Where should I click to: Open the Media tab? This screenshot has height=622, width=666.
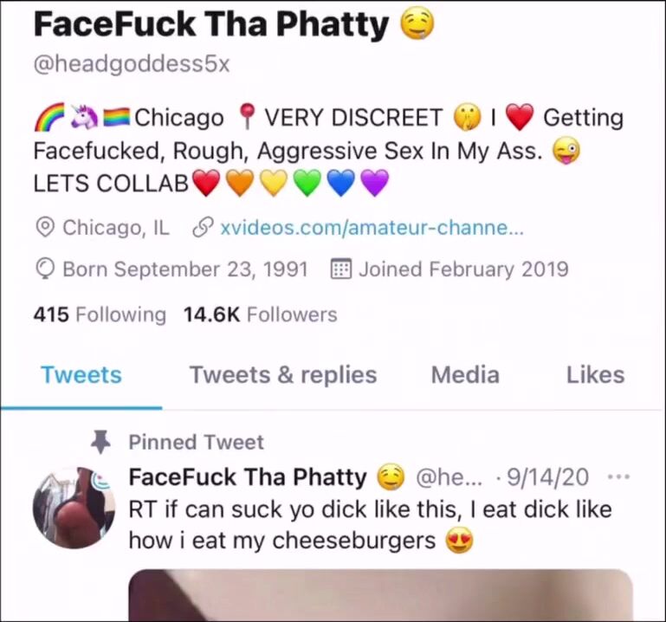465,375
